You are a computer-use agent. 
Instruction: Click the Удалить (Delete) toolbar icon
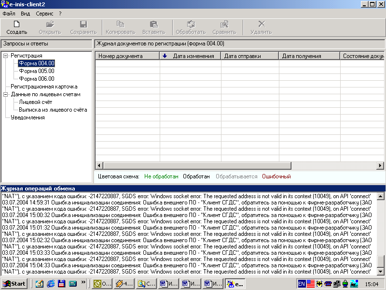261,24
